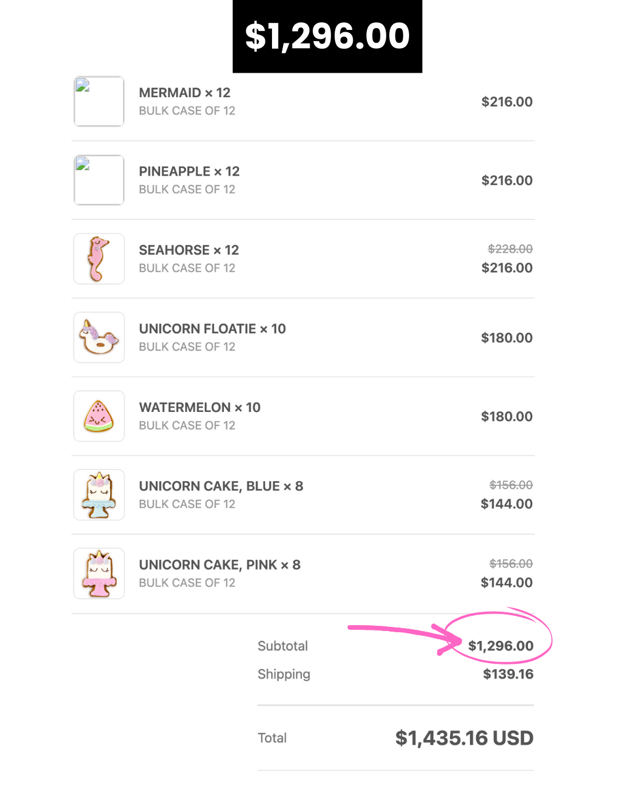Select the PINEAPPLE × 12 item name
The height and width of the screenshot is (791, 633).
point(189,171)
